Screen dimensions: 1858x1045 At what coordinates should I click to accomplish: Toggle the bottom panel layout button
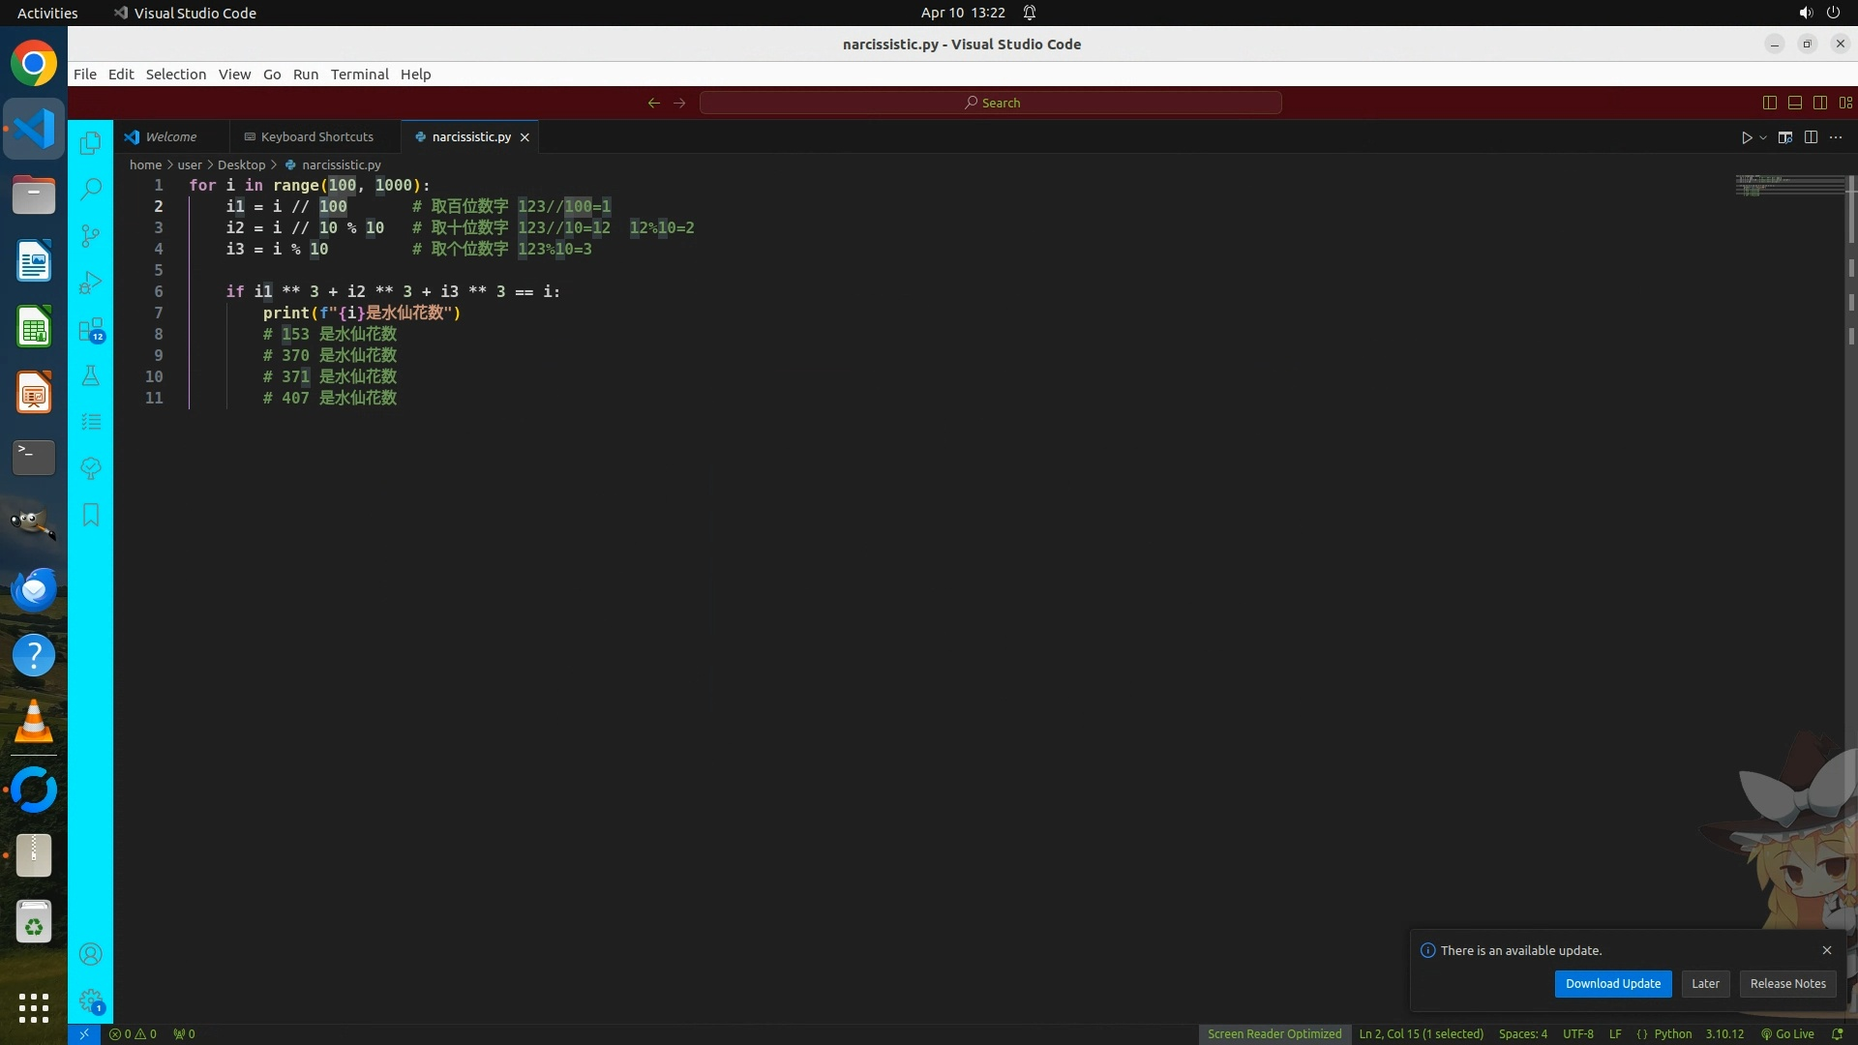coord(1795,103)
